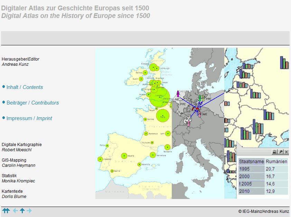
Task: Open the Impressum / Imprint link
Action: pyautogui.click(x=29, y=118)
